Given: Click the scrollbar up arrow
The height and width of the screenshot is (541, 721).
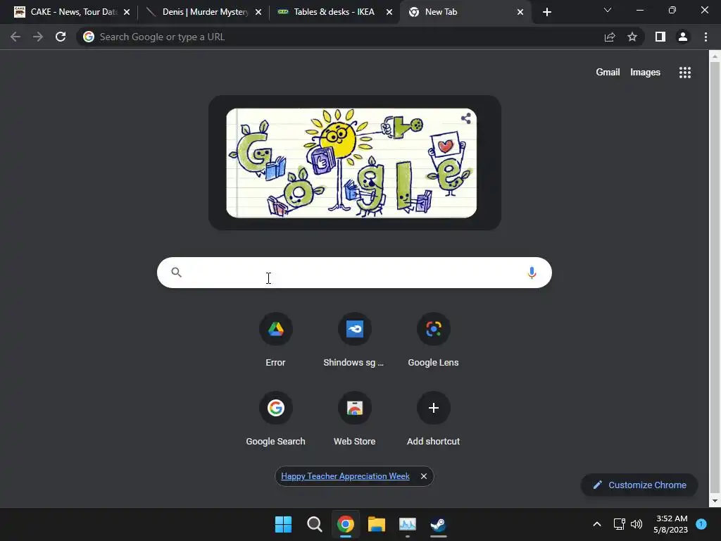Looking at the screenshot, I should 714,56.
